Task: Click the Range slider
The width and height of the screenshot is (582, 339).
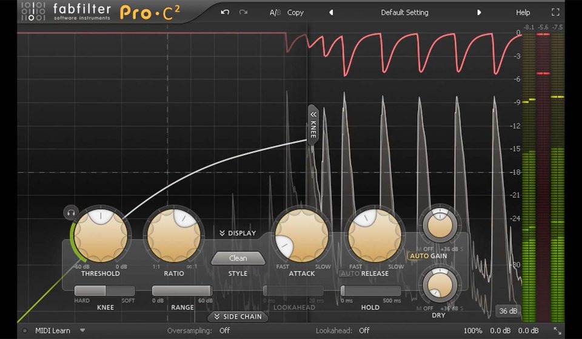Action: [182, 291]
